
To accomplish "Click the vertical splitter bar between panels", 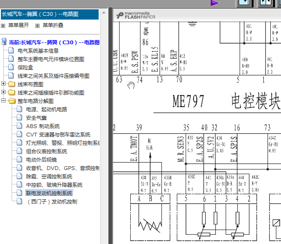I will [110, 126].
